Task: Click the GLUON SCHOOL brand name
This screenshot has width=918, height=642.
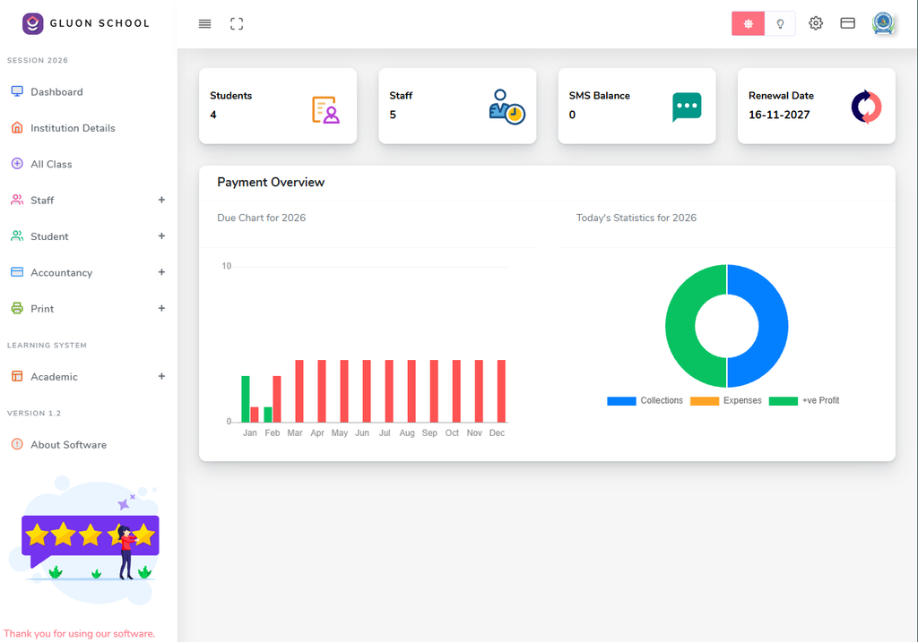Action: point(100,23)
